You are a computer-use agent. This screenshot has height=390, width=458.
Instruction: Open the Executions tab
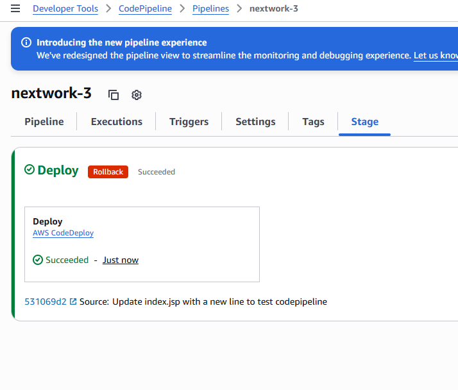(x=117, y=122)
